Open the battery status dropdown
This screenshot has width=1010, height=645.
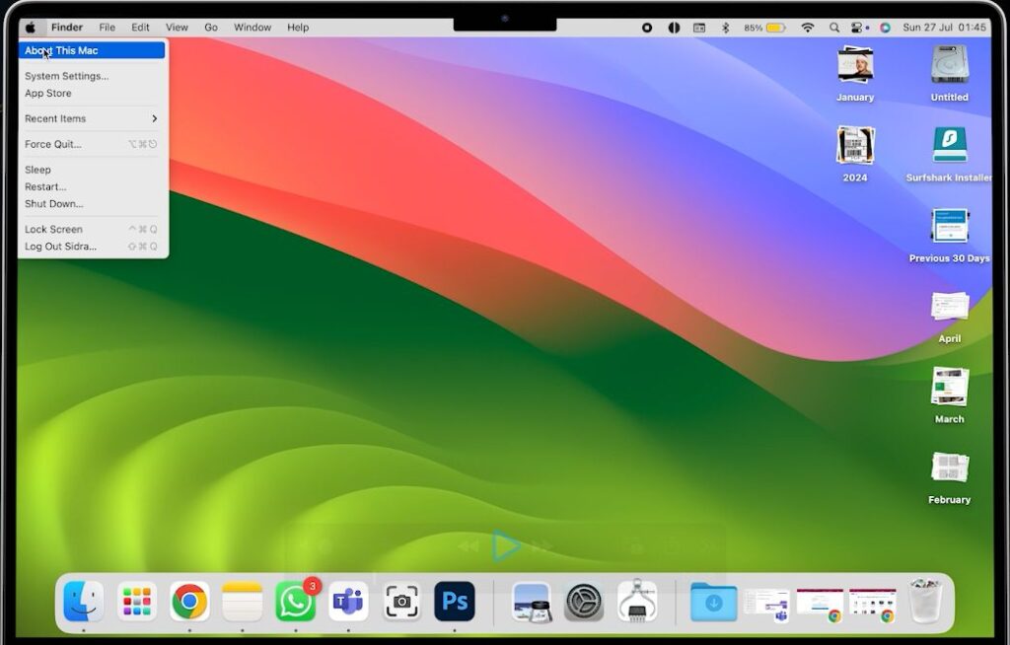pos(767,27)
